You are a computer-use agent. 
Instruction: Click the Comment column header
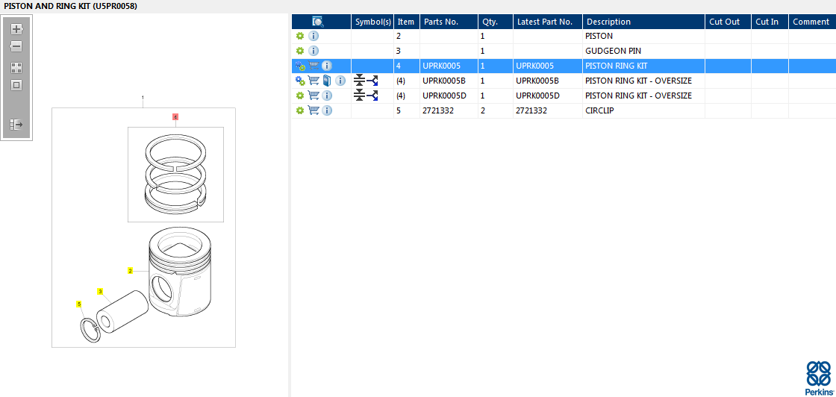(x=812, y=22)
